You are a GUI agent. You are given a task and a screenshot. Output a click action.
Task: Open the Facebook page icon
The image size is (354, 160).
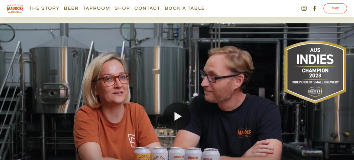(x=315, y=8)
